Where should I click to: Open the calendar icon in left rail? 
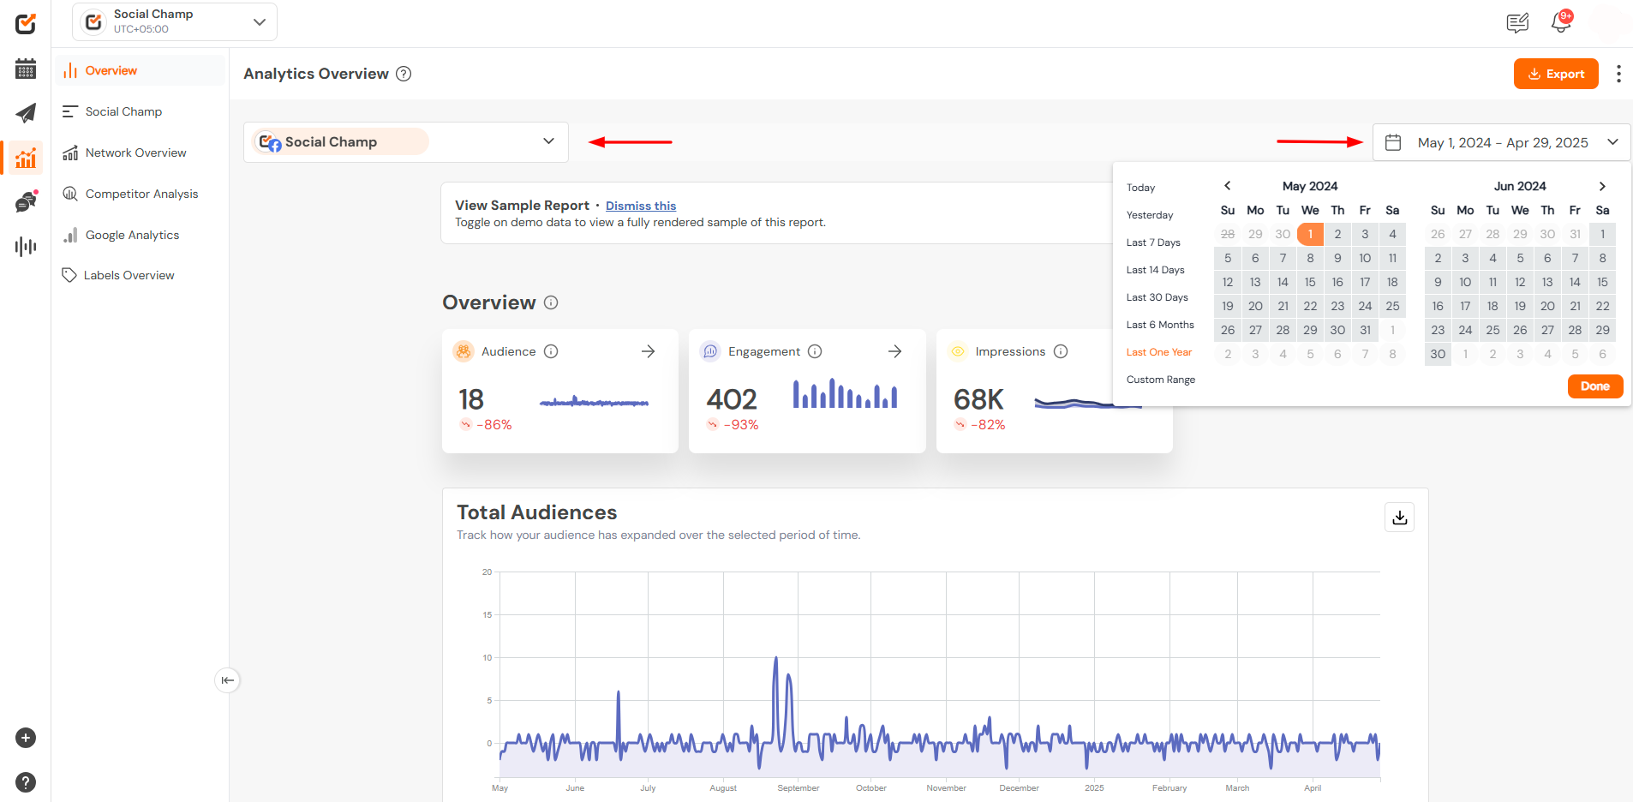click(26, 69)
